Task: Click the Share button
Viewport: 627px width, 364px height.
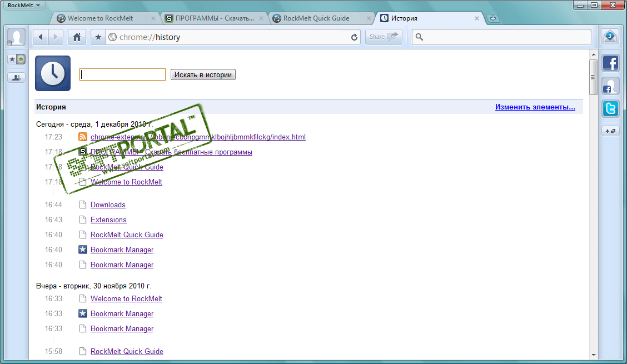Action: [384, 37]
